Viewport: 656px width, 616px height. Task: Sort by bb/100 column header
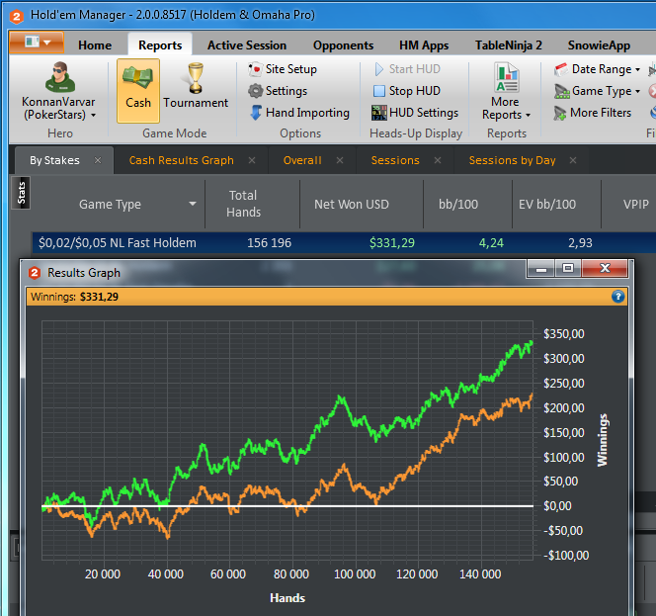pos(458,205)
